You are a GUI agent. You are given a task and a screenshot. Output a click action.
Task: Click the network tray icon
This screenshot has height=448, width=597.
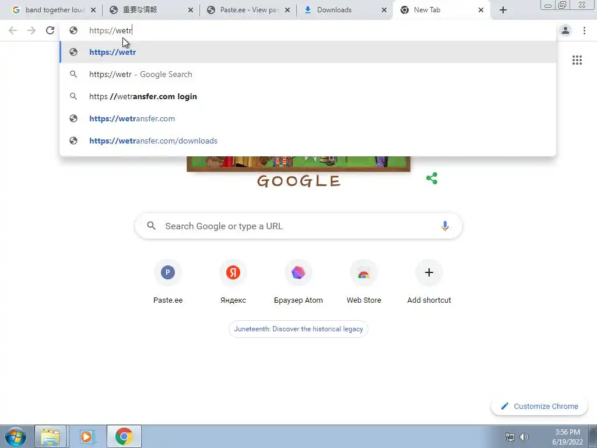pos(510,437)
